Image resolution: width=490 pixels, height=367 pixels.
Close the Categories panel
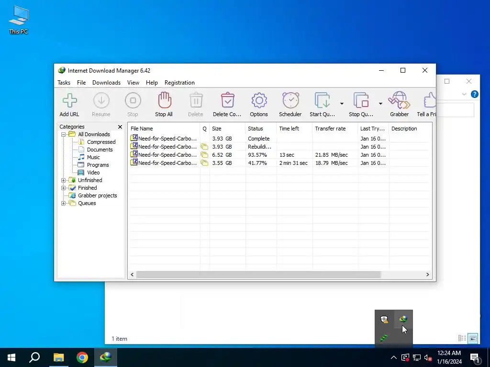[x=120, y=127]
